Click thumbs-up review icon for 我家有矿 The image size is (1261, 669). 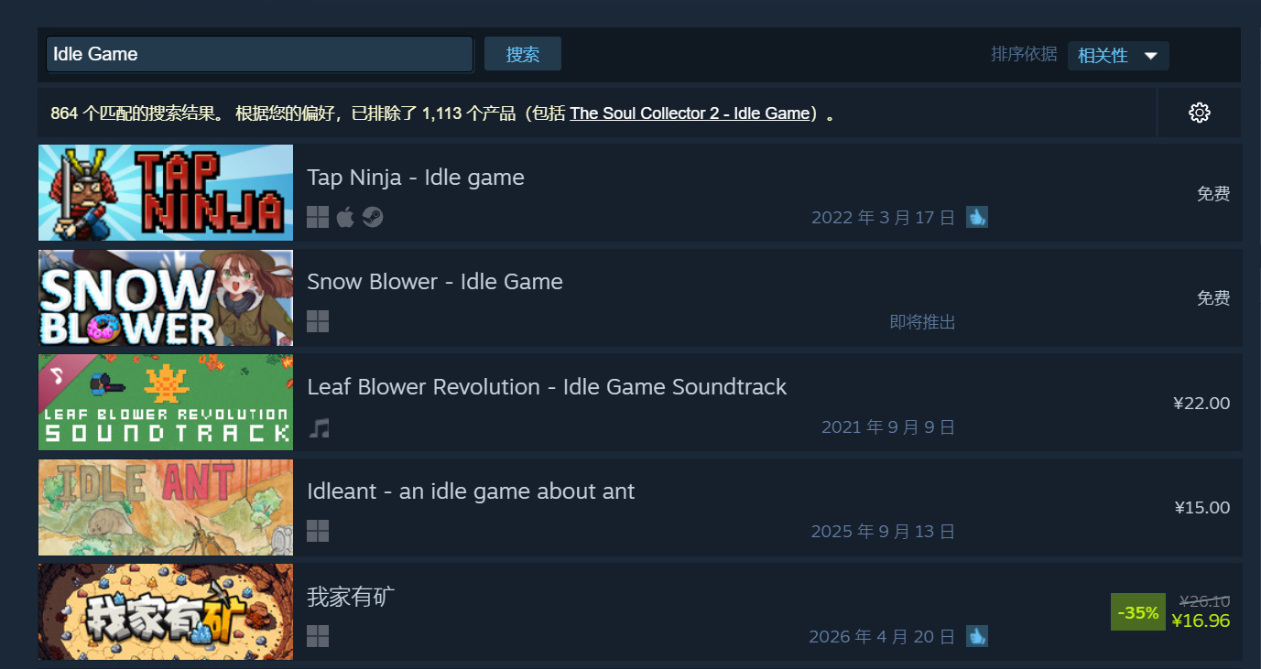click(x=977, y=636)
